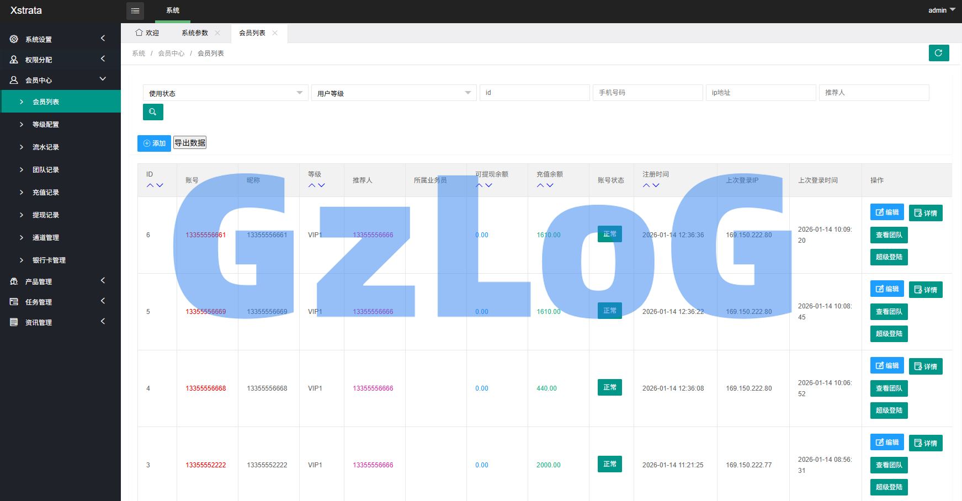Open the admin user dropdown menu
The width and height of the screenshot is (962, 501).
point(941,10)
